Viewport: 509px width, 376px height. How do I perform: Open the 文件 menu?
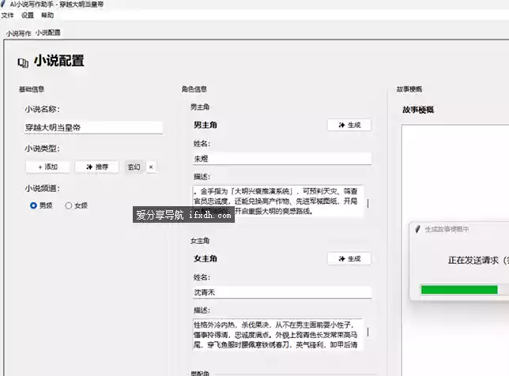point(7,15)
